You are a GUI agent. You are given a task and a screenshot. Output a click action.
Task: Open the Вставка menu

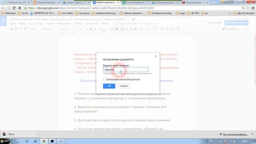click(40, 24)
